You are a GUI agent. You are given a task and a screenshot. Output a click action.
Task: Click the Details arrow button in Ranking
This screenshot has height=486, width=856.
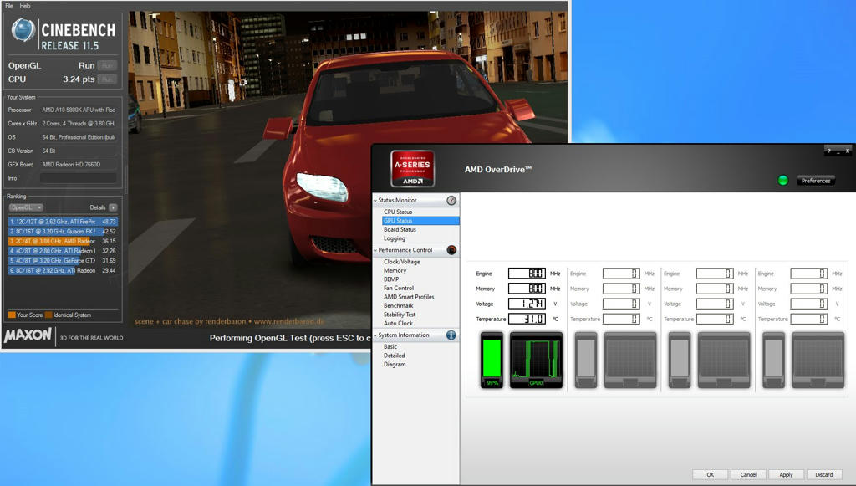(113, 207)
